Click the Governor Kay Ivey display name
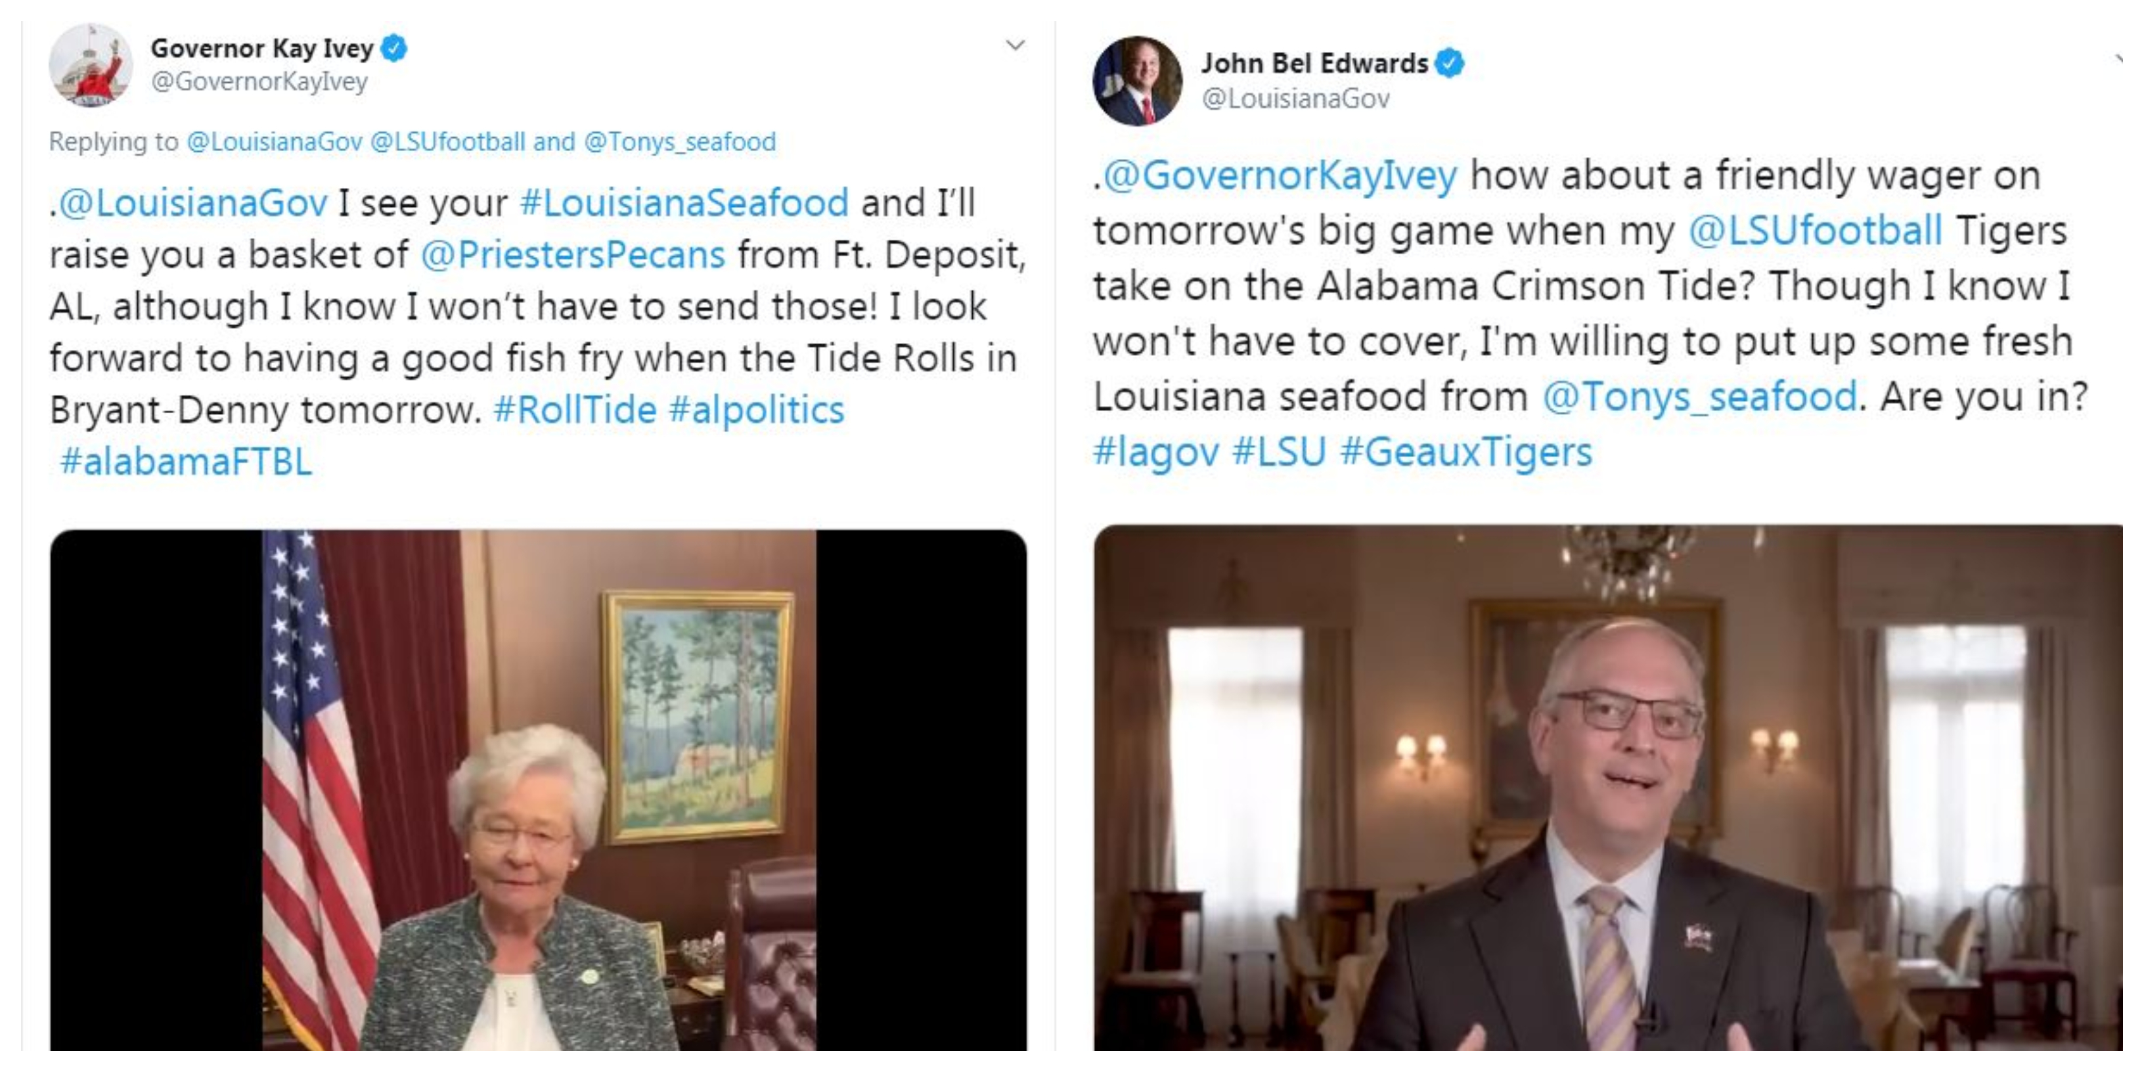The height and width of the screenshot is (1072, 2144). point(262,48)
